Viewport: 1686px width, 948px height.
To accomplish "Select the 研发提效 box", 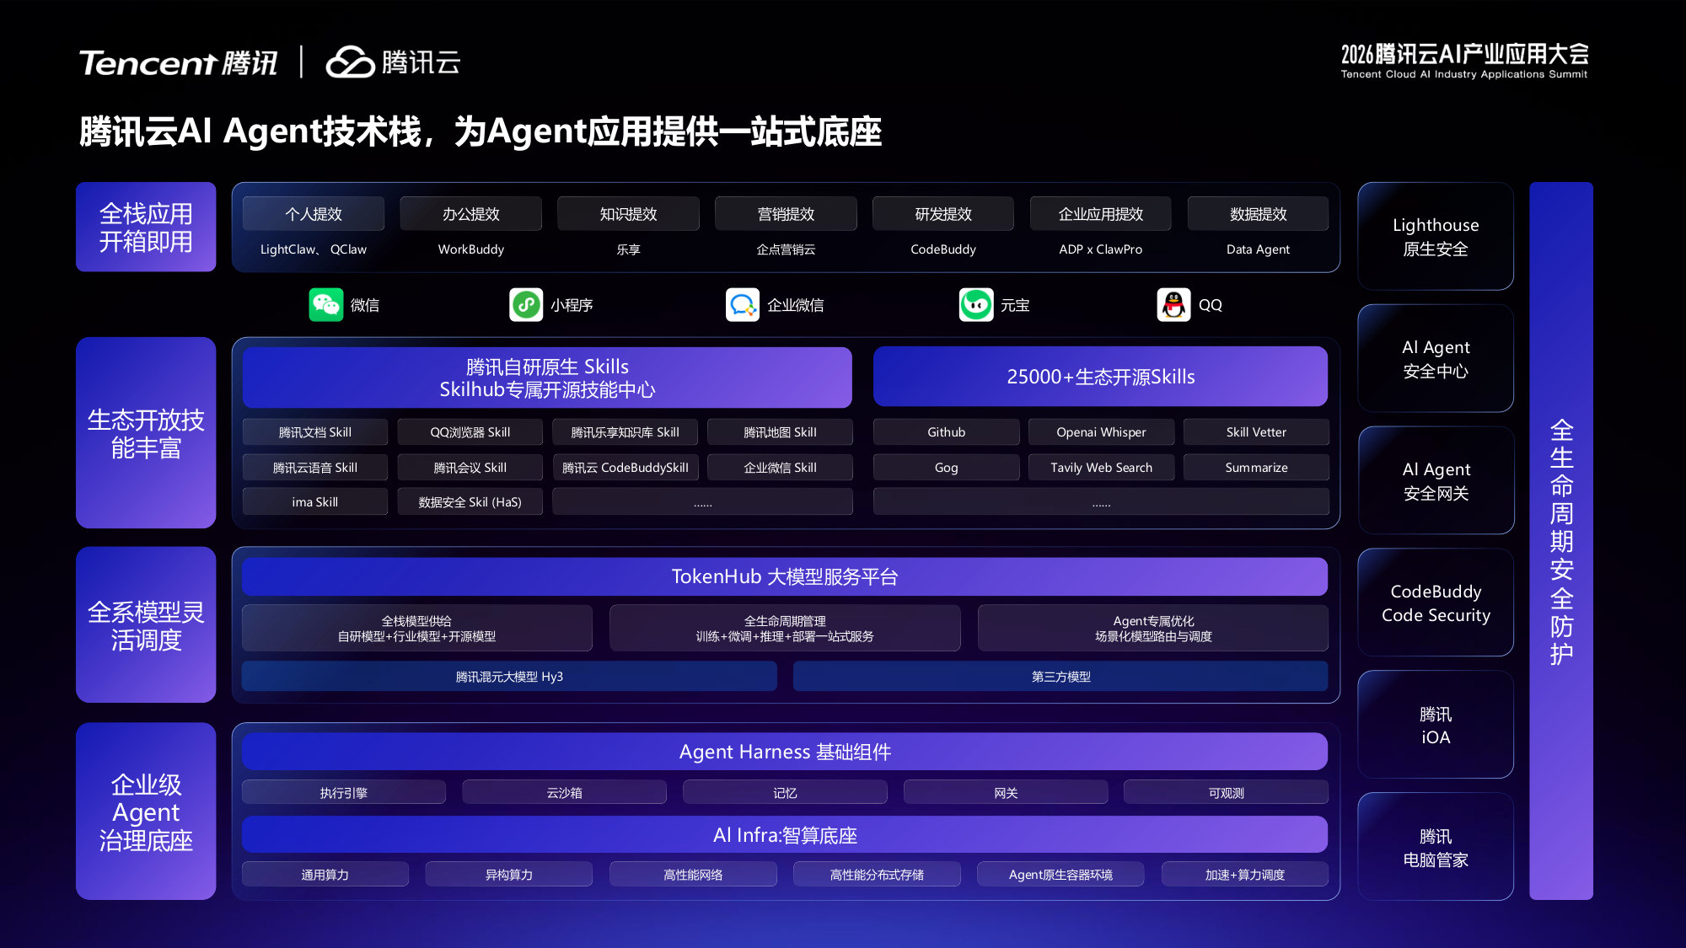I will tap(943, 214).
